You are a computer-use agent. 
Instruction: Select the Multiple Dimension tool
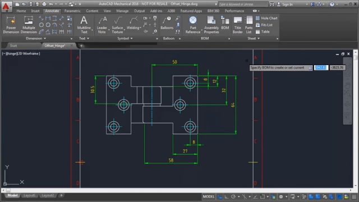pos(29,25)
